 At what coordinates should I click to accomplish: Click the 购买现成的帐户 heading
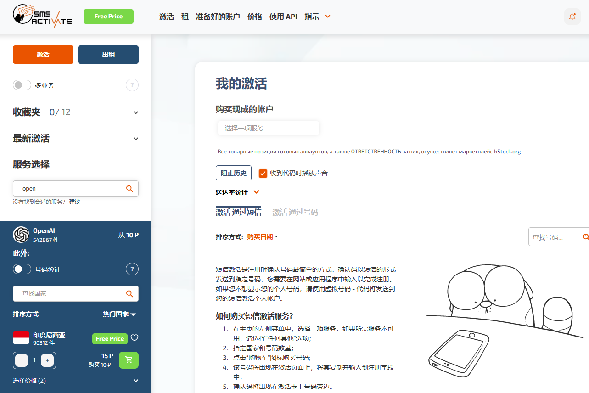(x=245, y=109)
